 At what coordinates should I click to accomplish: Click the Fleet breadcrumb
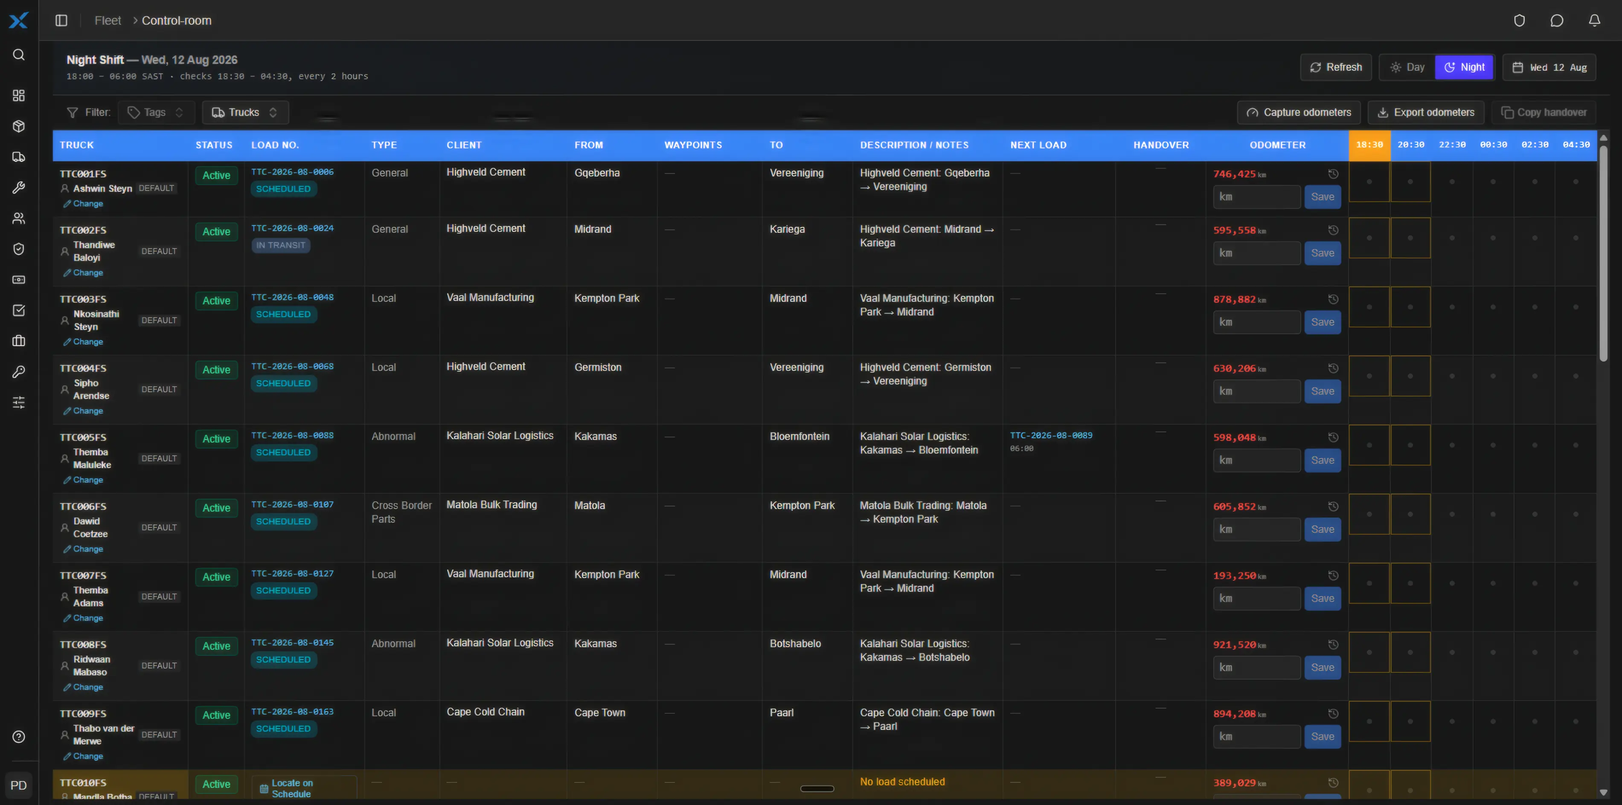click(108, 20)
